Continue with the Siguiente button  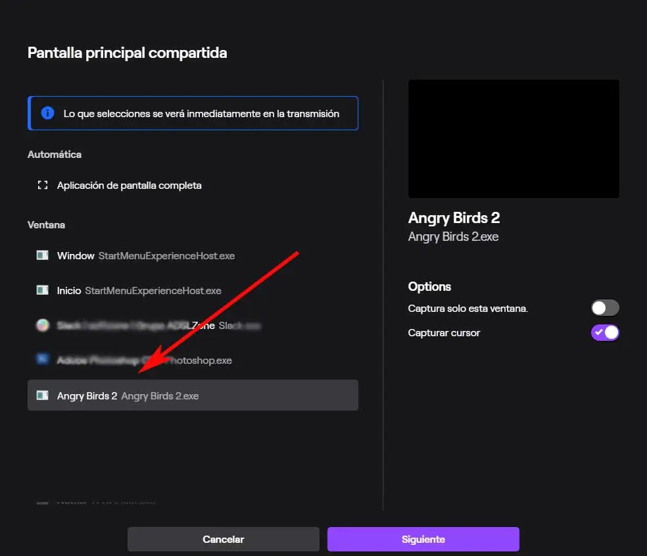(x=423, y=539)
